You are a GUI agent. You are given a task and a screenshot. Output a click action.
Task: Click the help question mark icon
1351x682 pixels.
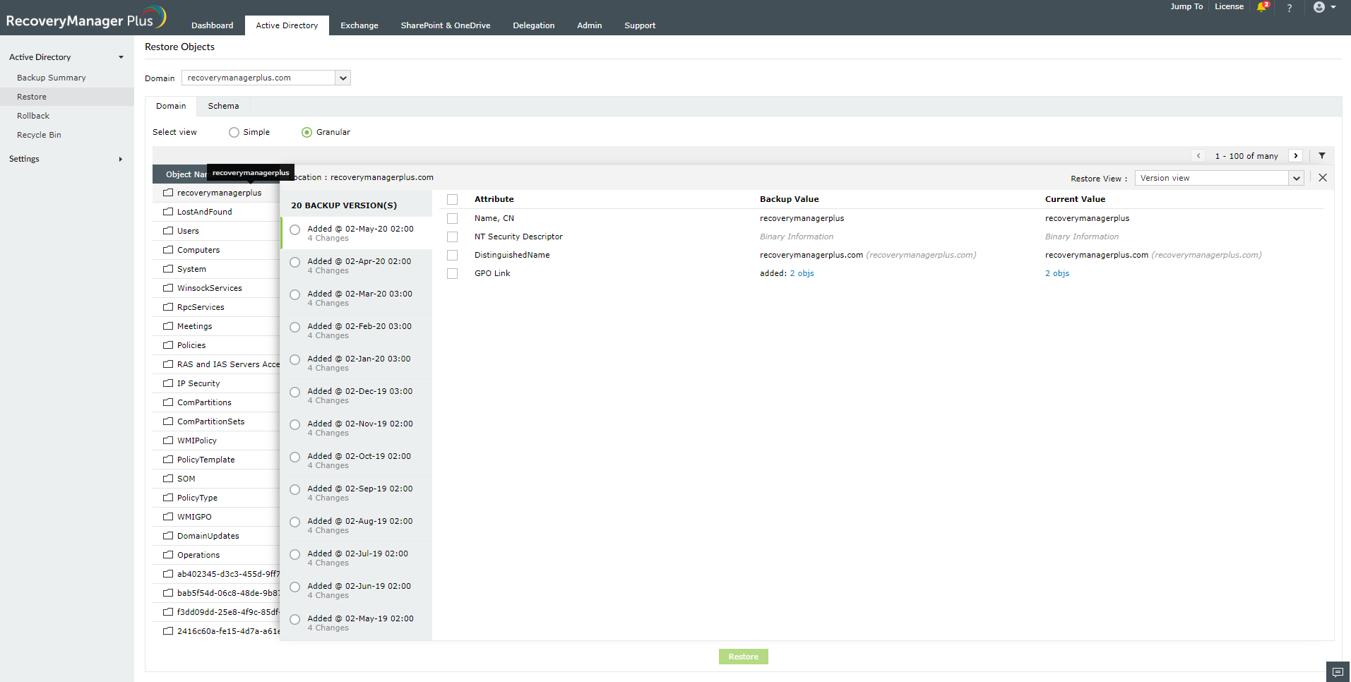coord(1290,8)
